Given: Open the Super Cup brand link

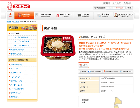Looking at the screenshot, I should 16,65.
